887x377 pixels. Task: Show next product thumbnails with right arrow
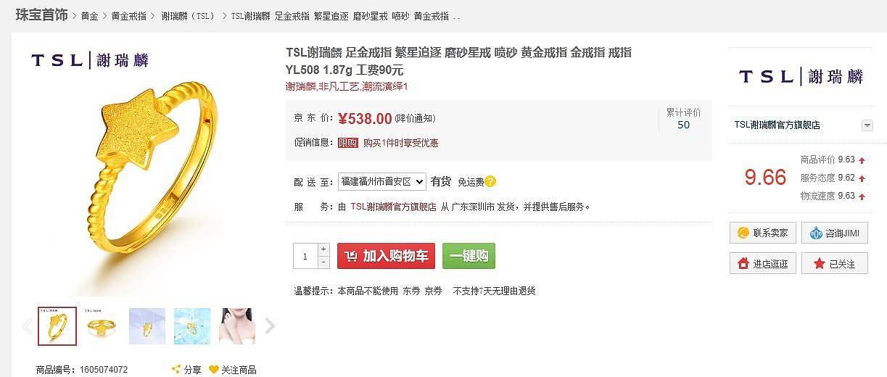270,326
